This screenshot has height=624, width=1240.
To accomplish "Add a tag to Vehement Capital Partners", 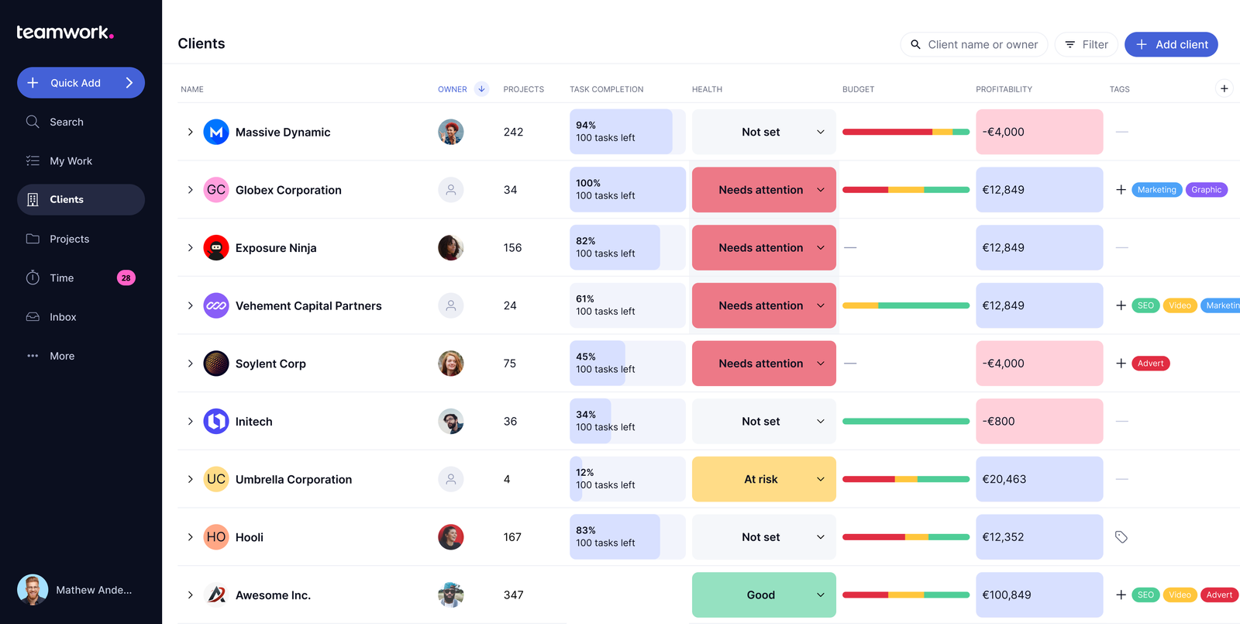I will tap(1121, 305).
